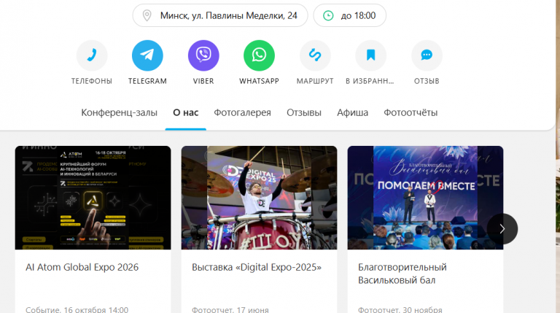Click the WHATSAPP label
Screen dimensions: 560x313
tap(260, 81)
